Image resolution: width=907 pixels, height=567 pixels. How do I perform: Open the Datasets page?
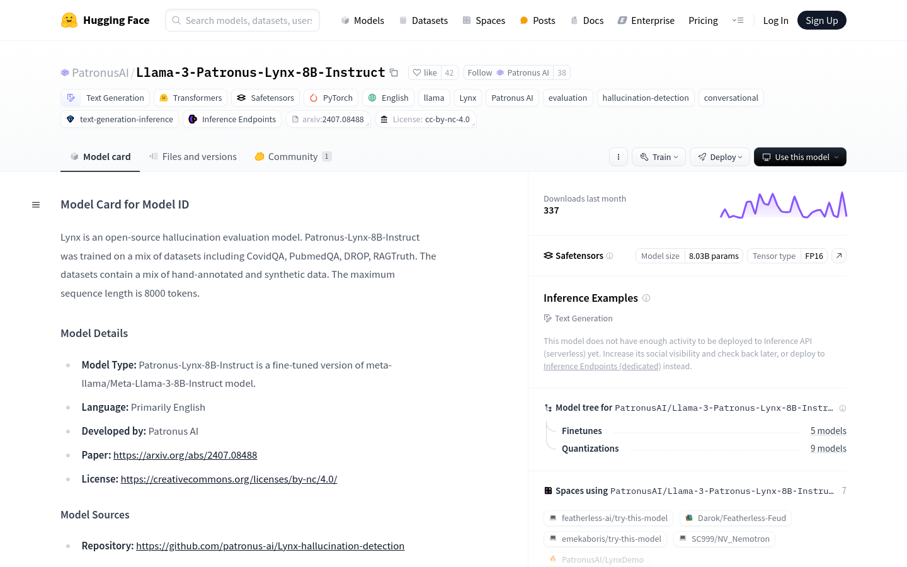coord(423,20)
